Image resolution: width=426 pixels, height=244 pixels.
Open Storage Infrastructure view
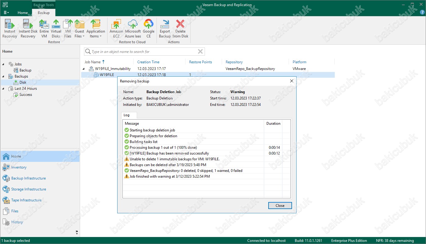point(40,189)
